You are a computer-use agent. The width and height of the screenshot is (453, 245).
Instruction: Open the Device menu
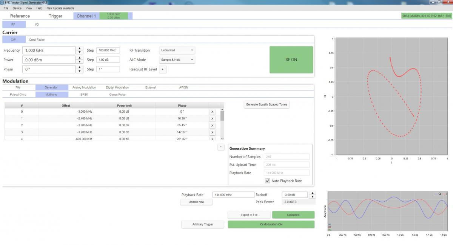pos(17,8)
